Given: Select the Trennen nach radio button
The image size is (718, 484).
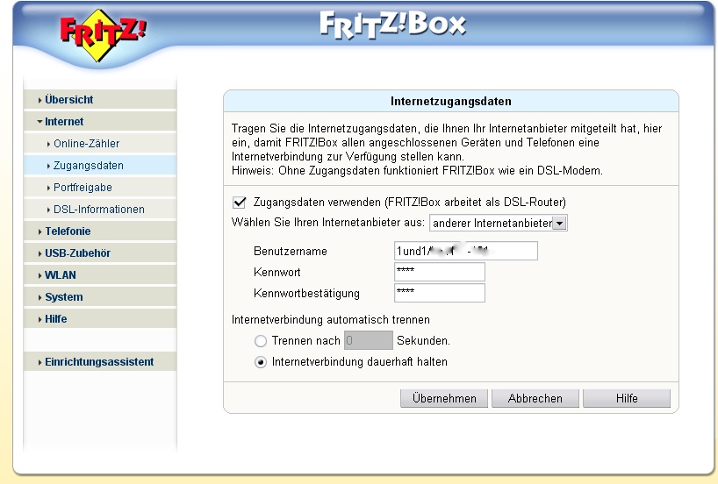Looking at the screenshot, I should click(261, 341).
